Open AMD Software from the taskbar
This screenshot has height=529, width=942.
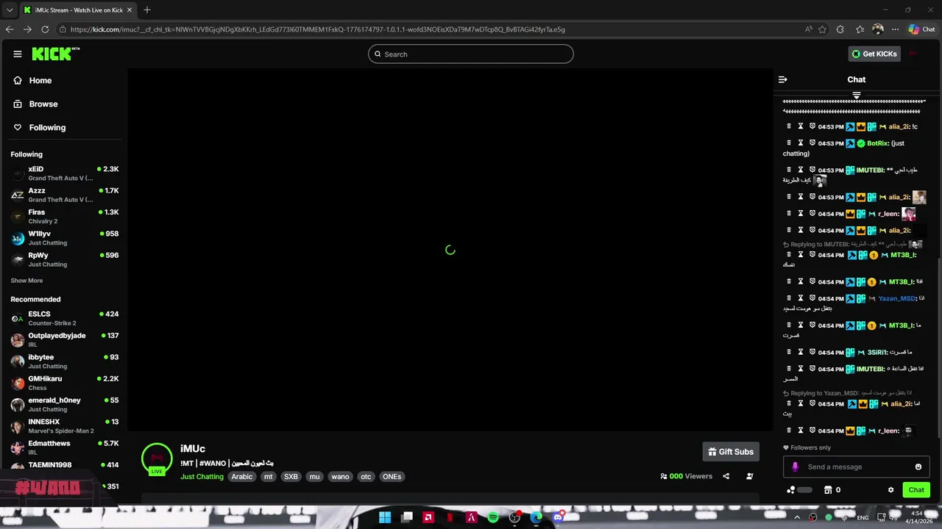(428, 517)
